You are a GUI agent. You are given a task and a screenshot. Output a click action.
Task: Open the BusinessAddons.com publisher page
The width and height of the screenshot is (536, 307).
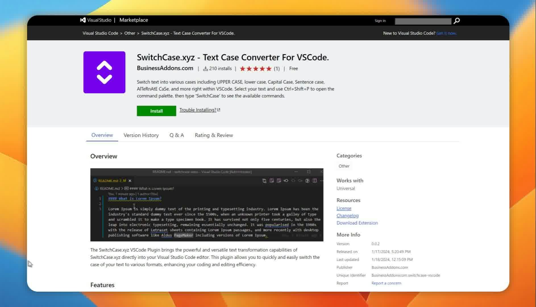click(165, 68)
